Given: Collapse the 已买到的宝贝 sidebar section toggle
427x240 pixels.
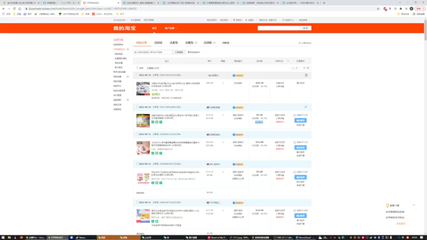Looking at the screenshot, I should click(x=128, y=49).
